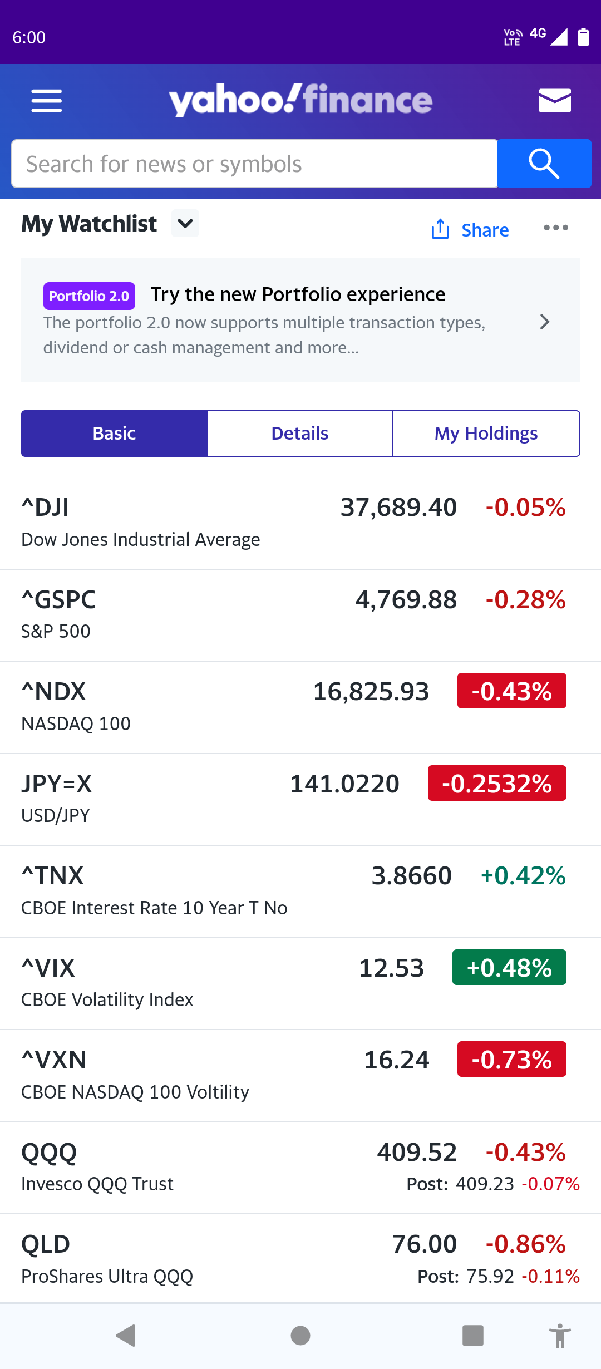Toggle the ^NDX -0.43% change badge
The image size is (601, 1369).
[511, 691]
